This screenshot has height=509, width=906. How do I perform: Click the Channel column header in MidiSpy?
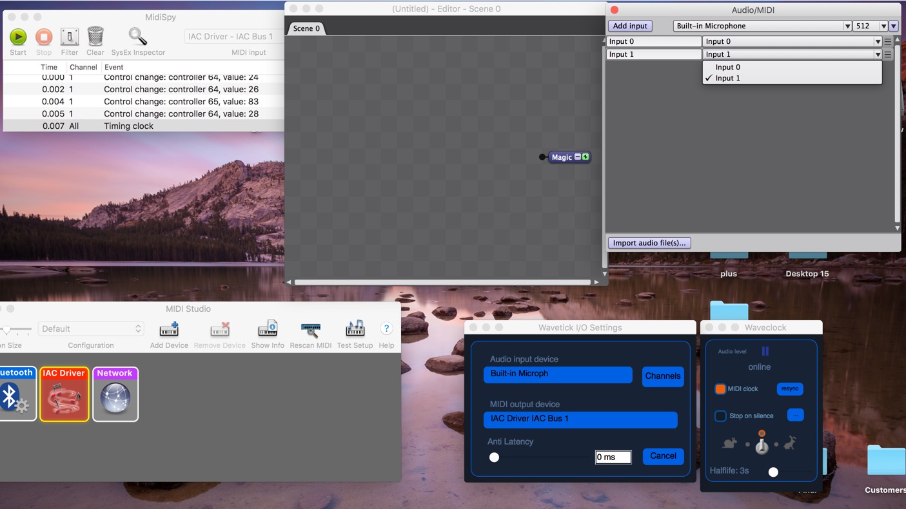tap(83, 67)
